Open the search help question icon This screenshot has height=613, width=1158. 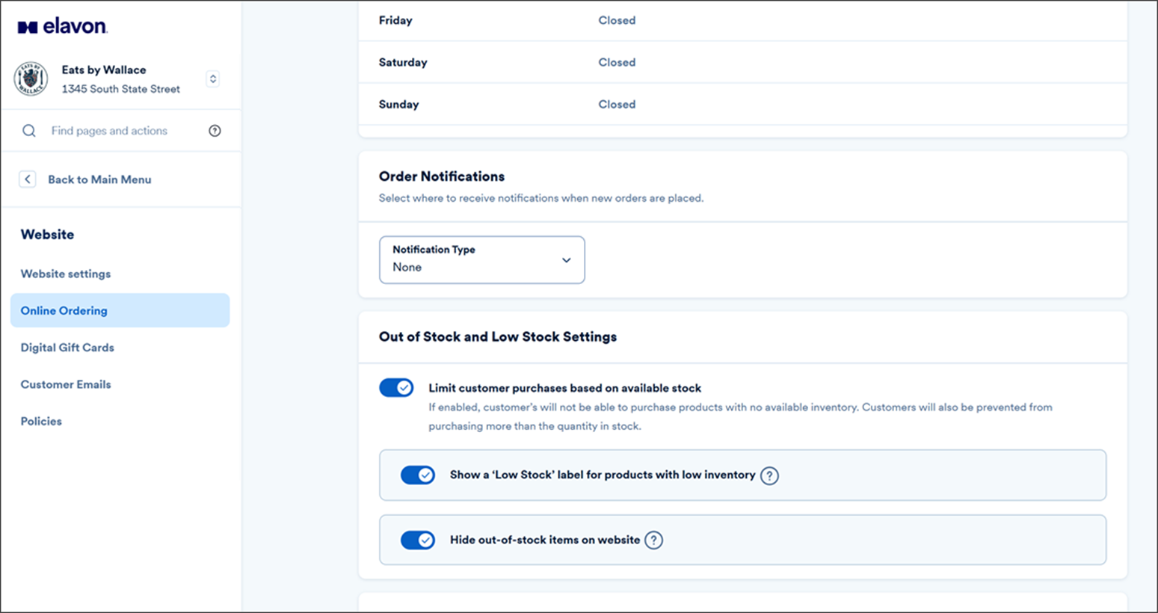[x=215, y=131]
